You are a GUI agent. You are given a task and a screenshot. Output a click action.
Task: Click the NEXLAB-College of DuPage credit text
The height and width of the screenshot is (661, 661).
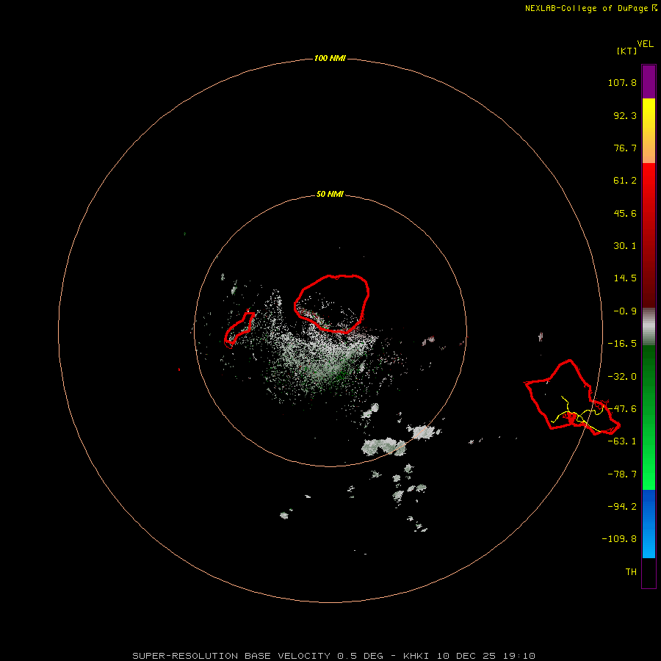(x=586, y=8)
